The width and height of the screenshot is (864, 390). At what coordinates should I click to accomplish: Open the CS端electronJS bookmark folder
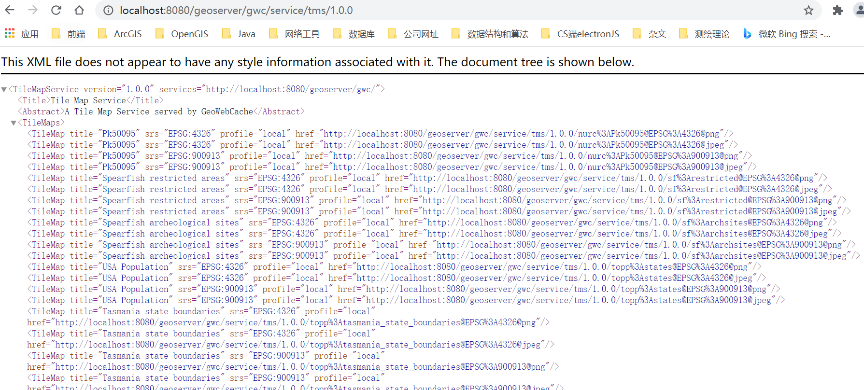click(581, 34)
